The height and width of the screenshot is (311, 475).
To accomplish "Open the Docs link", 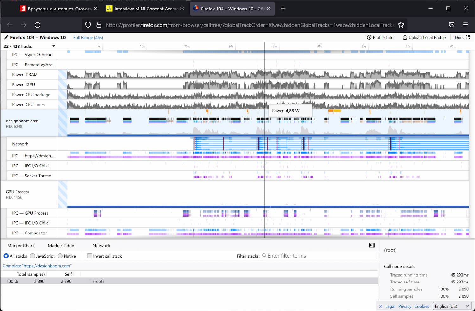I will click(x=462, y=37).
